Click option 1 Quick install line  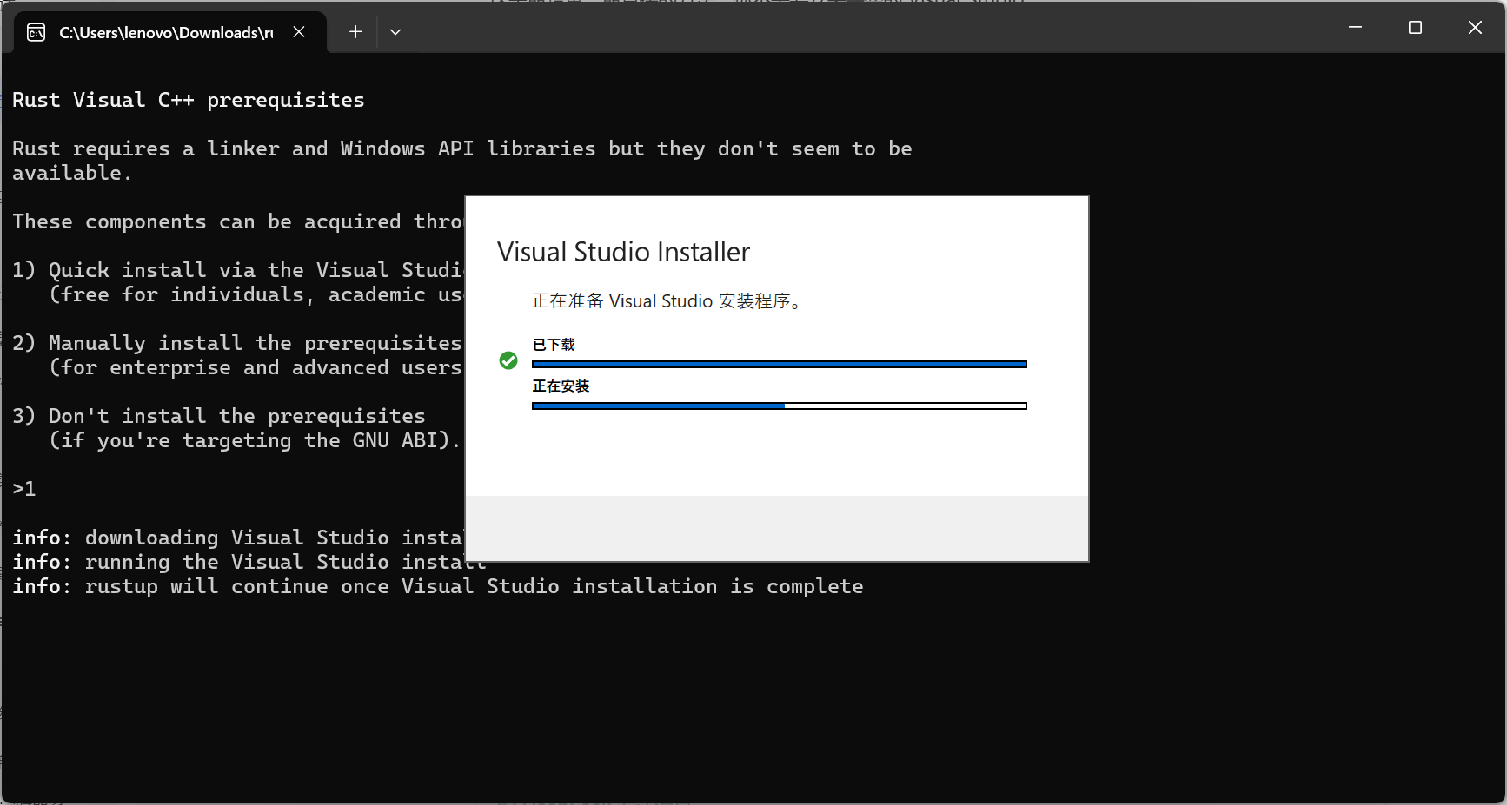238,270
